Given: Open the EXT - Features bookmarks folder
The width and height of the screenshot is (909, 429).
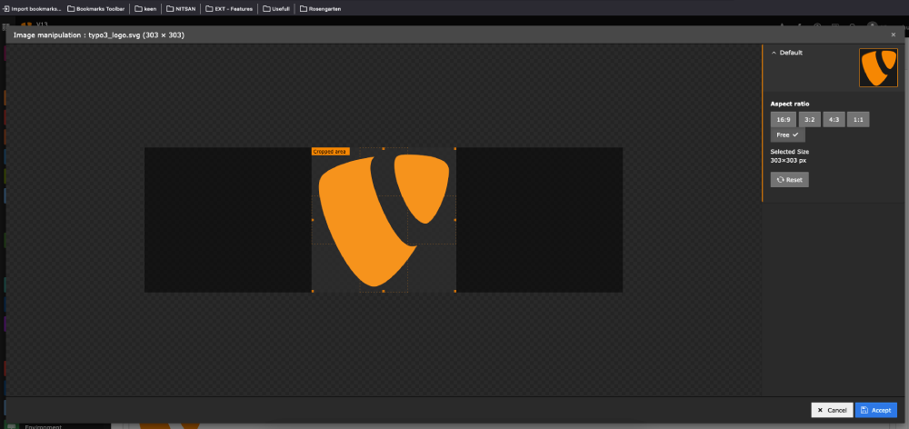Looking at the screenshot, I should (229, 9).
